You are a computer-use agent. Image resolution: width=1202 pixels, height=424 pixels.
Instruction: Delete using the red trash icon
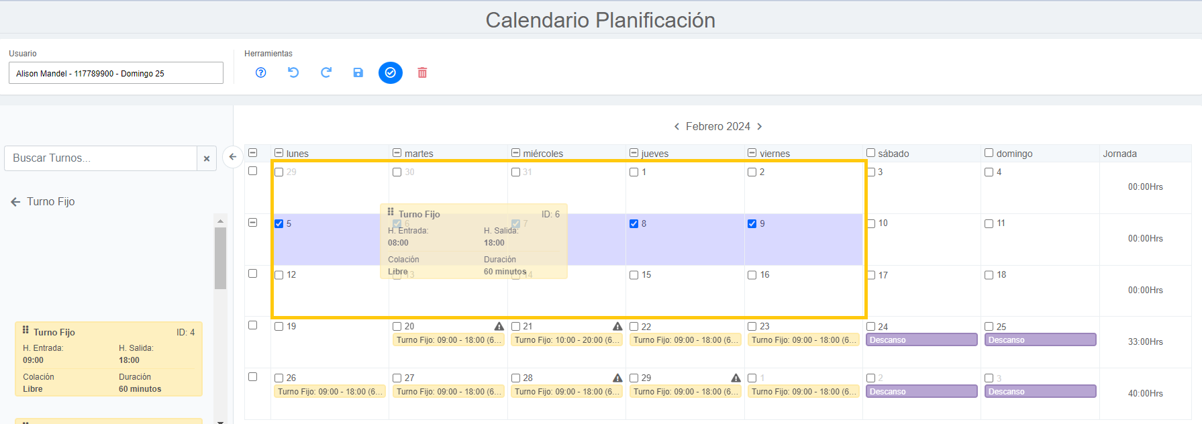(x=422, y=72)
